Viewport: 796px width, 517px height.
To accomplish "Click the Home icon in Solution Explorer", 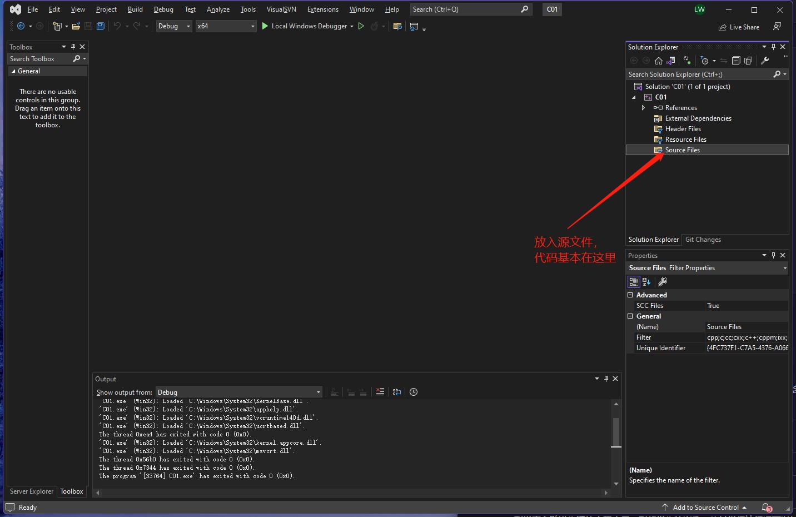I will point(659,61).
